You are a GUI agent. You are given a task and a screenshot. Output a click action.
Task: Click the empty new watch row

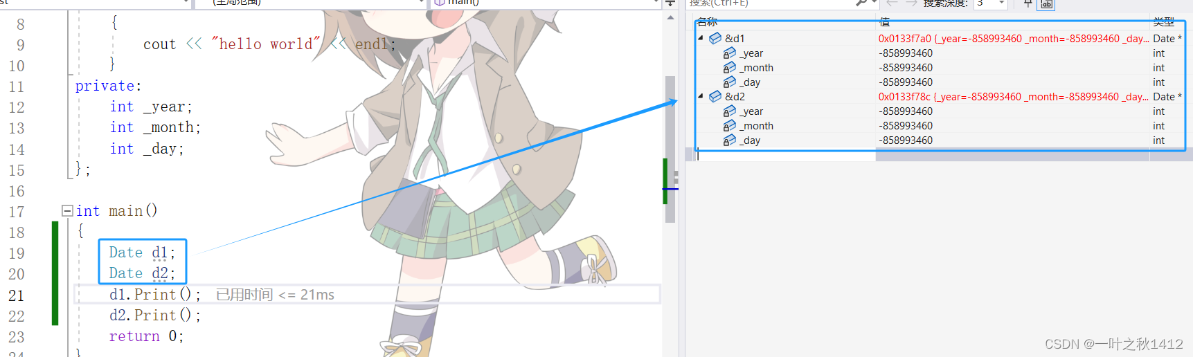786,155
